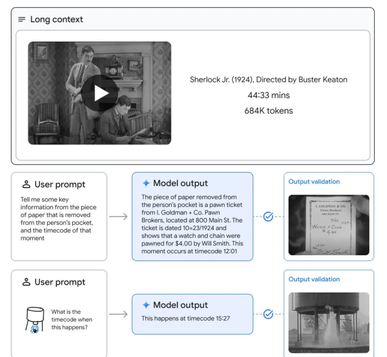Click the lower 'Output validation' label
The image size is (387, 357).
[314, 279]
